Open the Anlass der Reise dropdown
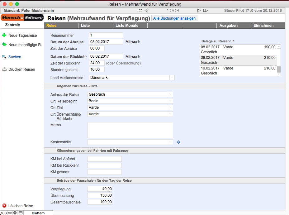Viewport: 289px width, 215px height. [170, 94]
